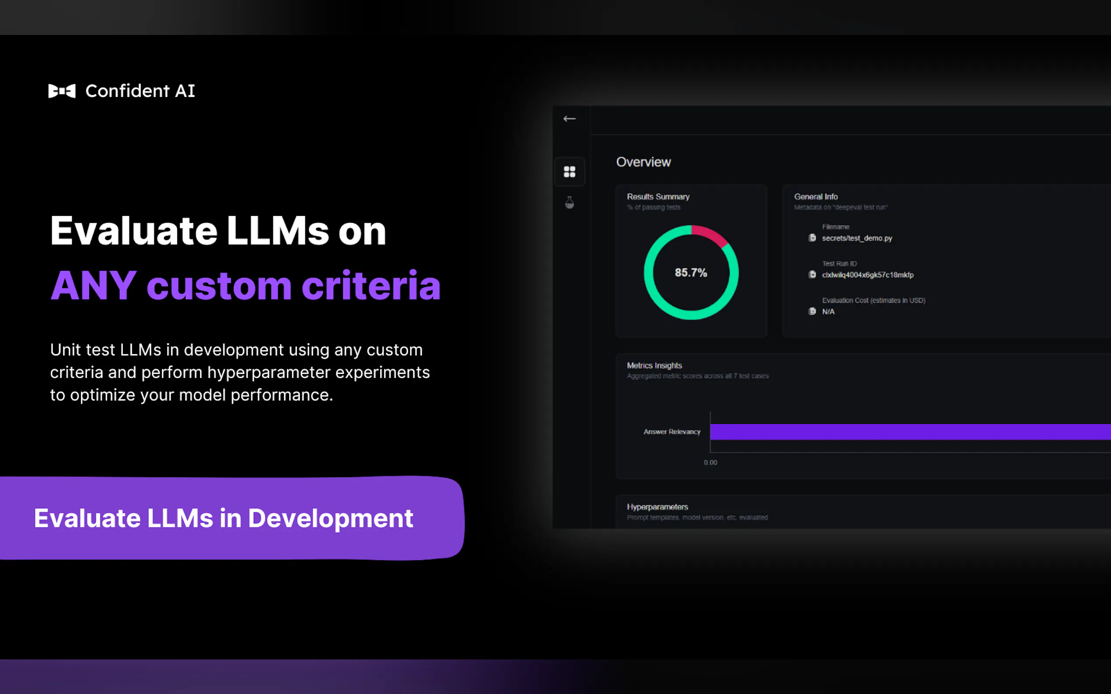The image size is (1111, 694).
Task: Select the flask experiments icon in sidebar
Action: 569,202
